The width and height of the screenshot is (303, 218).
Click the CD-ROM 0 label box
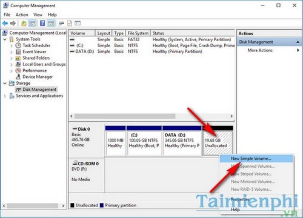(87, 175)
